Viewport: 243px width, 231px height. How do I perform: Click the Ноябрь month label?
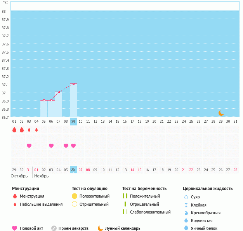[42, 176]
